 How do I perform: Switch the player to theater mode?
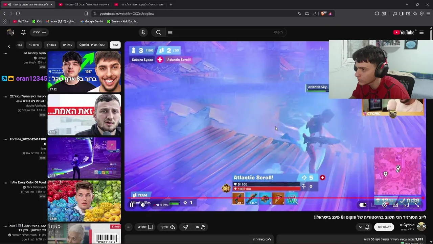395,205
